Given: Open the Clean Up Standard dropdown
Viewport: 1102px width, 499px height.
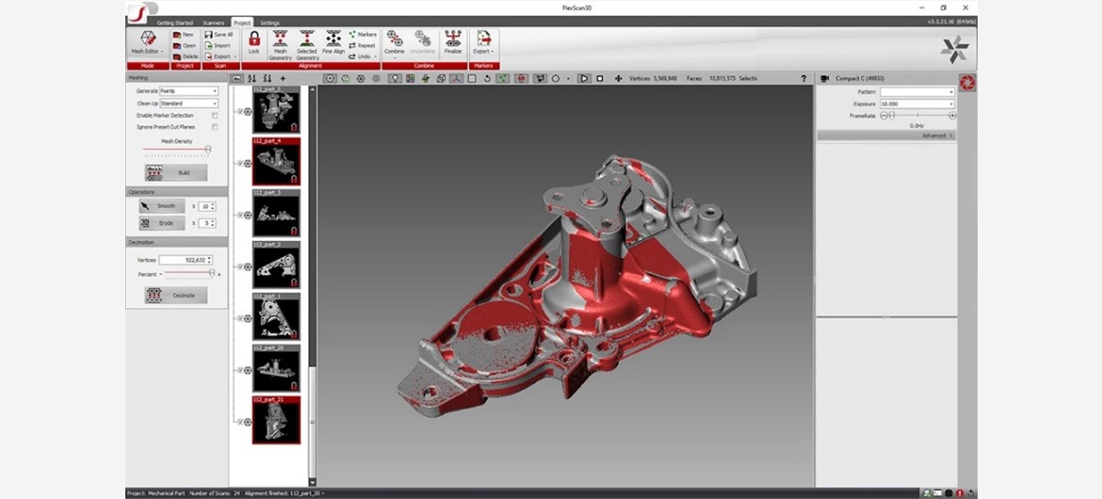Looking at the screenshot, I should [x=188, y=104].
